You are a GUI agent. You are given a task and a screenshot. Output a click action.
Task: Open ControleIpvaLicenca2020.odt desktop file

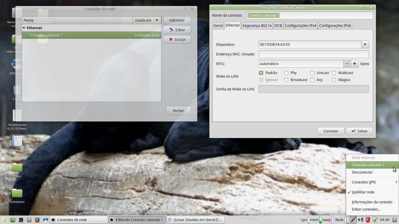click(17, 145)
